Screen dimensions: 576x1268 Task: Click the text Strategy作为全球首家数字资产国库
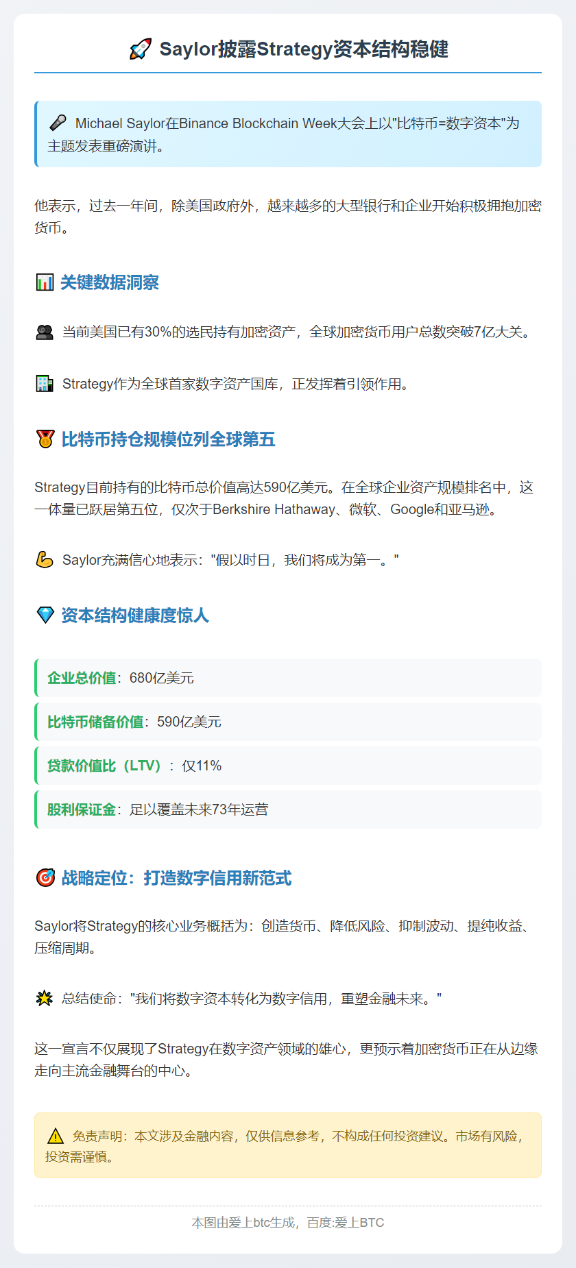(170, 384)
